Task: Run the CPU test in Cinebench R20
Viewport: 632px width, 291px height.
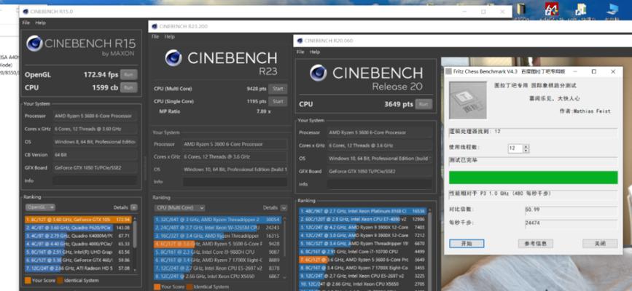Action: (424, 104)
